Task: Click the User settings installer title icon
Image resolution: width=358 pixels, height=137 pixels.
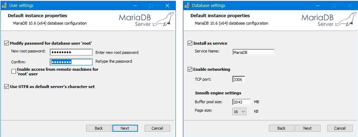Action: (5, 5)
